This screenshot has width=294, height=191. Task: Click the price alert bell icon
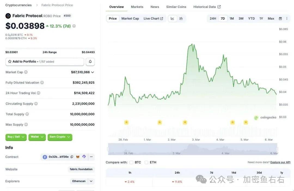point(90,62)
